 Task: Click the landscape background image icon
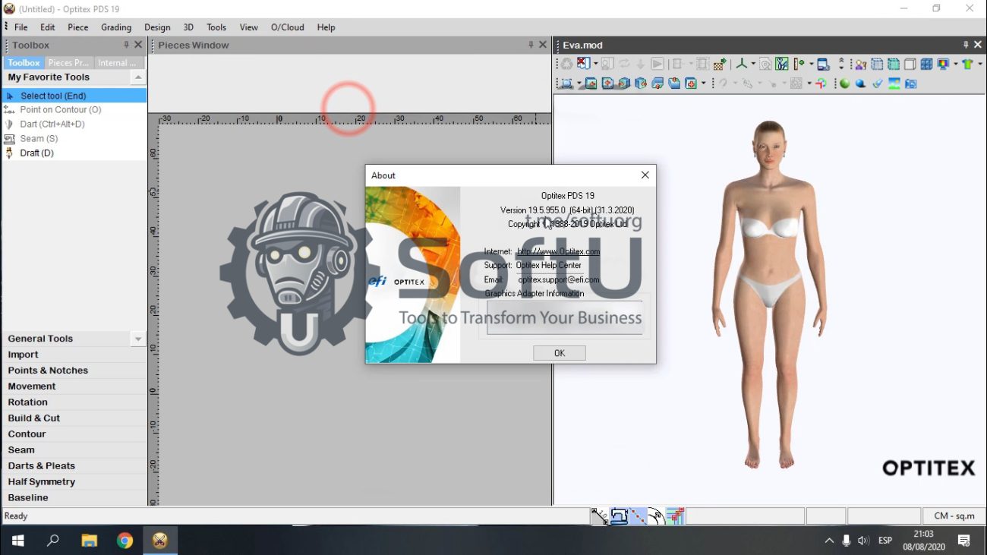(x=894, y=84)
